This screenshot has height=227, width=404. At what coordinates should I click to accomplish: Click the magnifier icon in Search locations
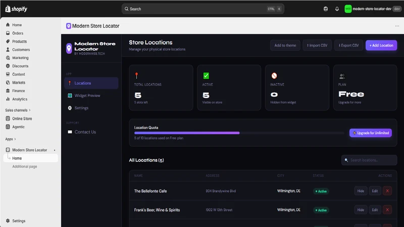pyautogui.click(x=346, y=160)
